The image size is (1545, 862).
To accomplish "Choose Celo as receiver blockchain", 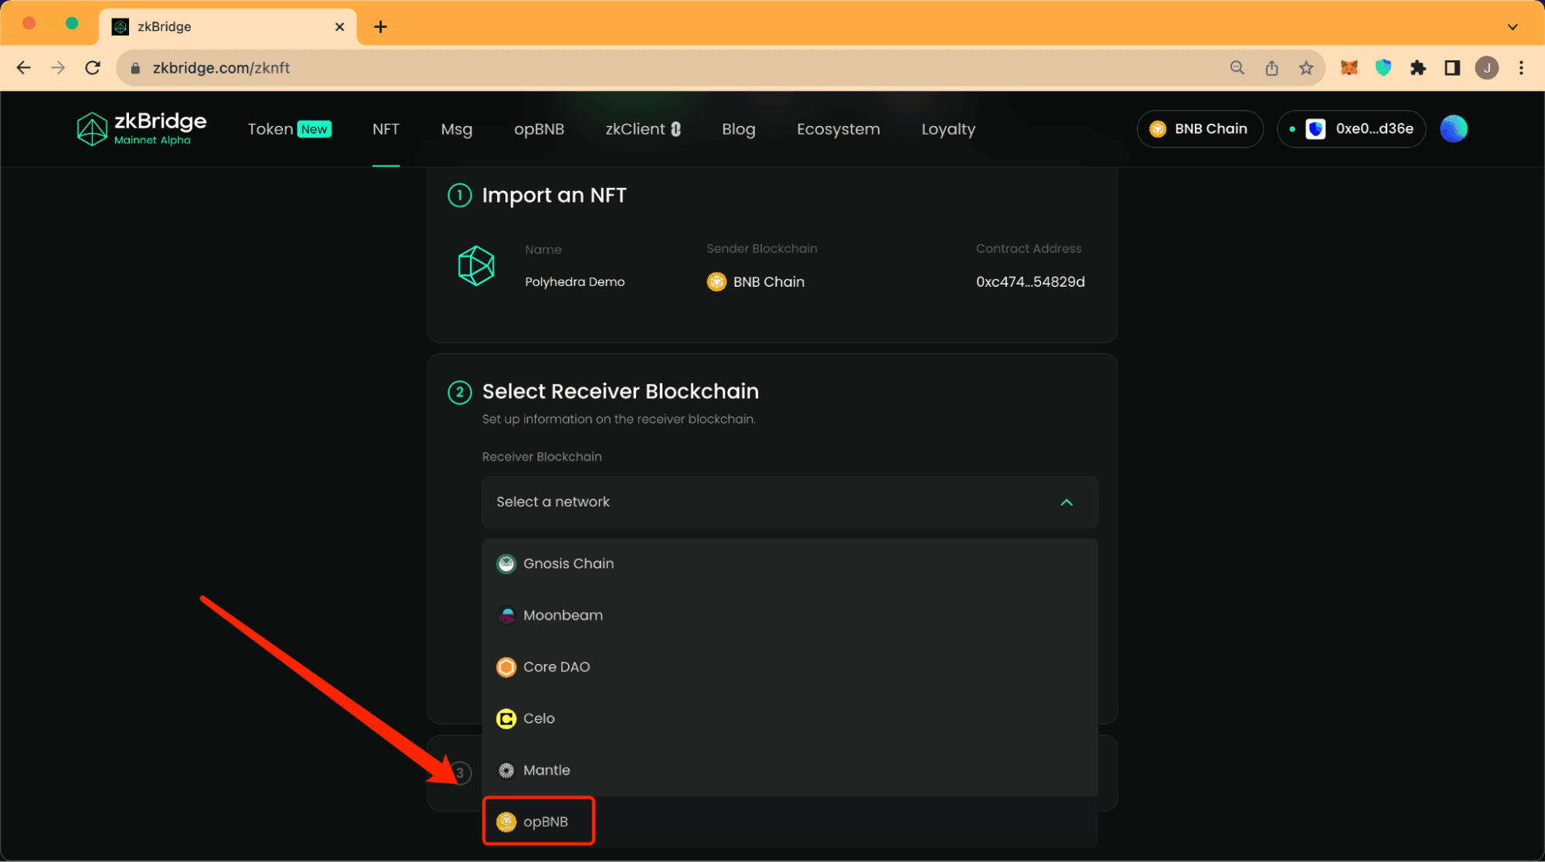I will (x=790, y=719).
